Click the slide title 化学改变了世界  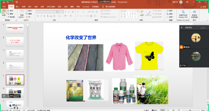pyautogui.click(x=81, y=38)
